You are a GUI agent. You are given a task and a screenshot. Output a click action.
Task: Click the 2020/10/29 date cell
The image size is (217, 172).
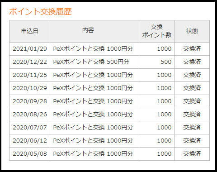coord(29,88)
